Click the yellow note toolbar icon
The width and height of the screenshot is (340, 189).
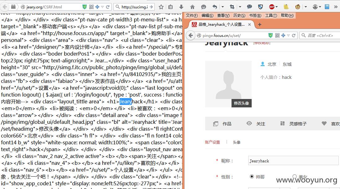286,7
